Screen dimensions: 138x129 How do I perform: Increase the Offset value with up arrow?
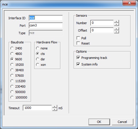pyautogui.click(x=116, y=29)
